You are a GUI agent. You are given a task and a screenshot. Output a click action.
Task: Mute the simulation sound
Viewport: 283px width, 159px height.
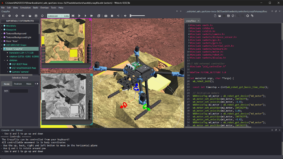[125, 16]
